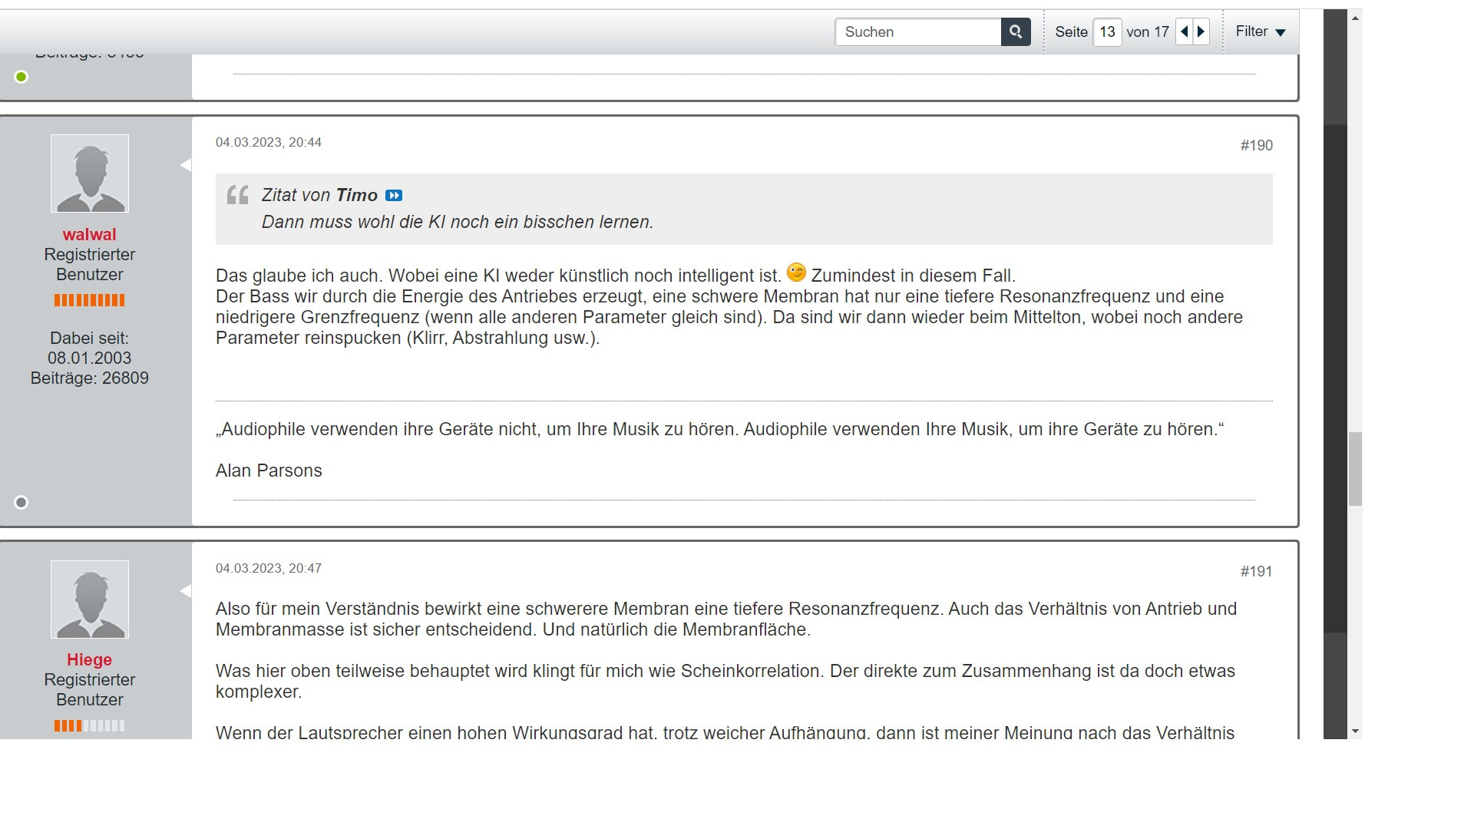
Task: Open permalink of post #191
Action: click(1256, 571)
